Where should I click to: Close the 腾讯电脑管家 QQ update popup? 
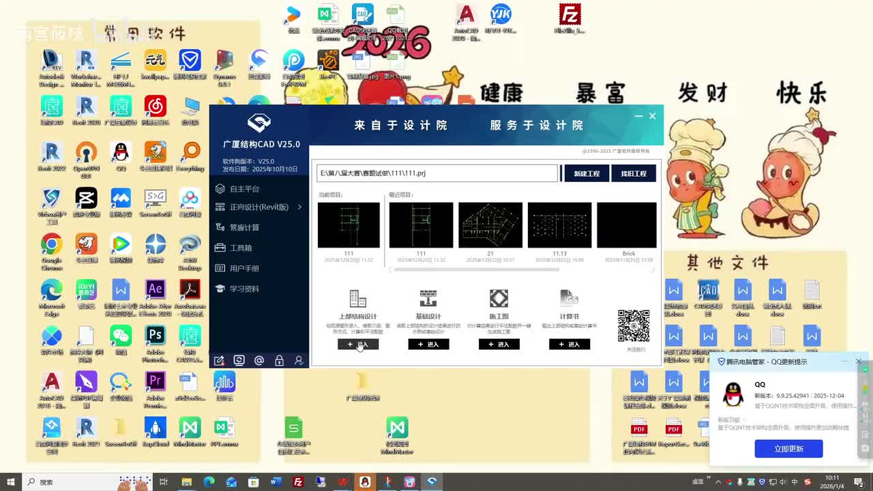coord(859,361)
